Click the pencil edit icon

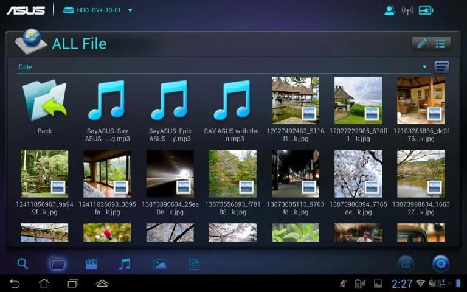pos(421,44)
